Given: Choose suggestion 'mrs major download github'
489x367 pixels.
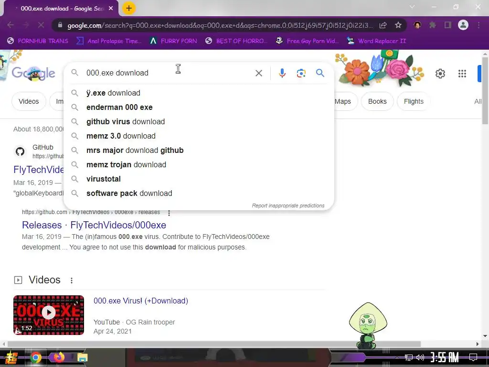Looking at the screenshot, I should 199,151.
